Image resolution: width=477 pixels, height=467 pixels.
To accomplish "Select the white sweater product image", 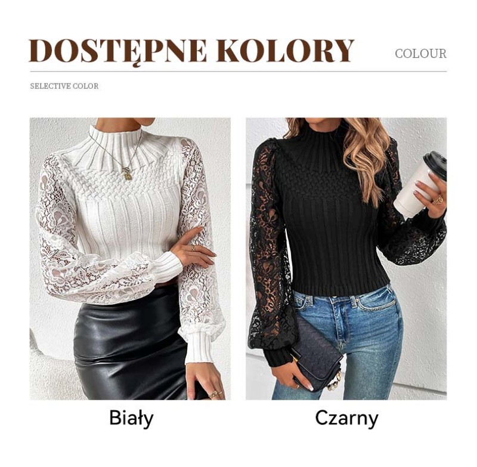I will point(130,259).
